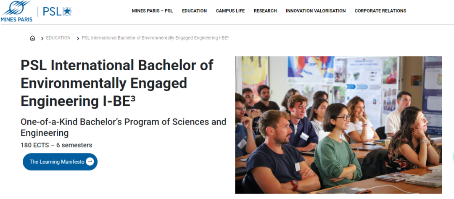Click the 180 ECTS – 6 semesters text

coord(56,145)
